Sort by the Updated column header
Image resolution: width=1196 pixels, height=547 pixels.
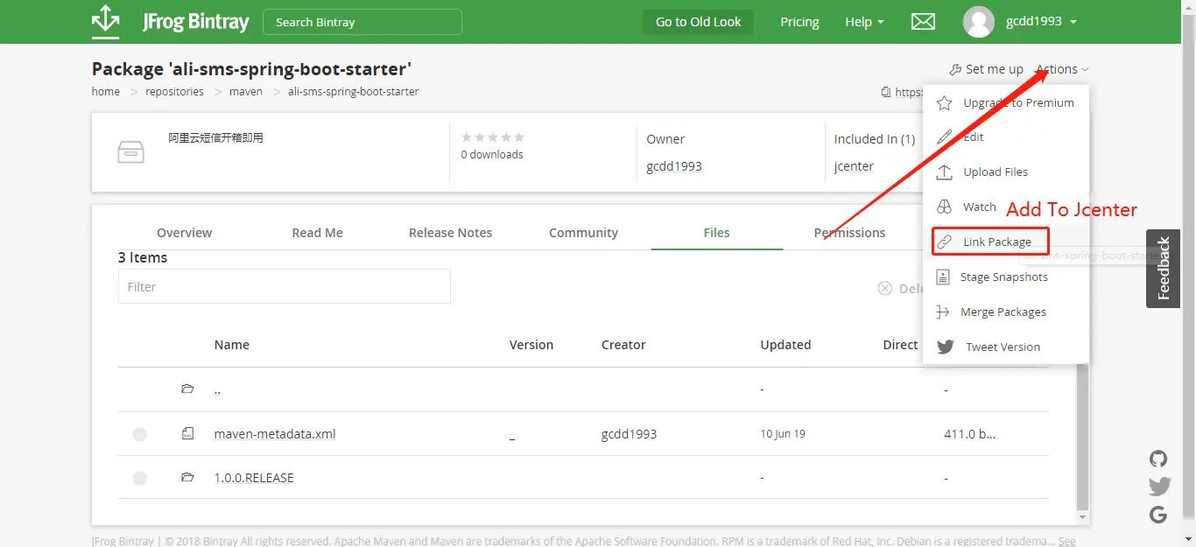[785, 345]
